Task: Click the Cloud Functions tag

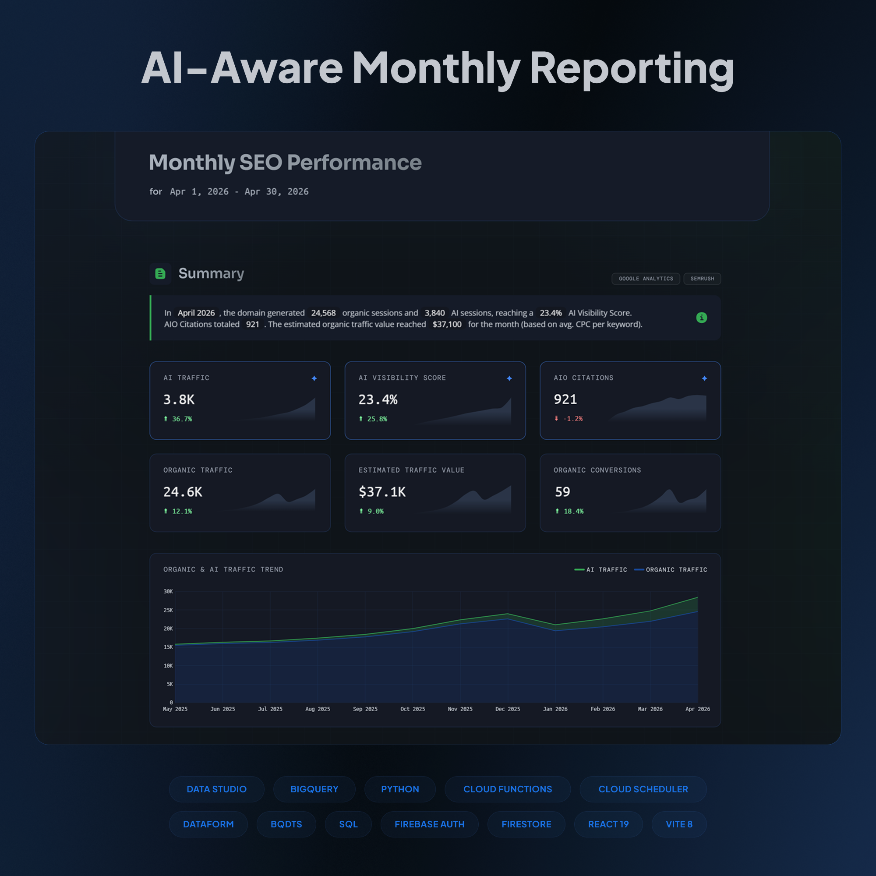Action: pos(507,789)
